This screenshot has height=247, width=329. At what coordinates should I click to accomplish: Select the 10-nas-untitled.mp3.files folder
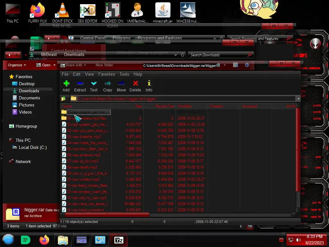tap(87, 118)
